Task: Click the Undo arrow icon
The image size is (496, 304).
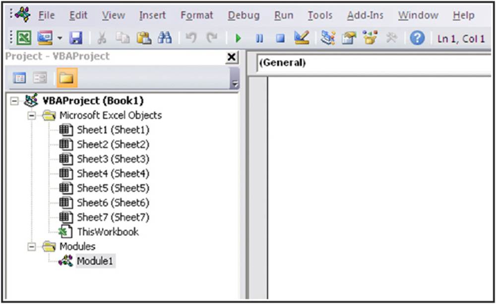Action: [x=191, y=38]
